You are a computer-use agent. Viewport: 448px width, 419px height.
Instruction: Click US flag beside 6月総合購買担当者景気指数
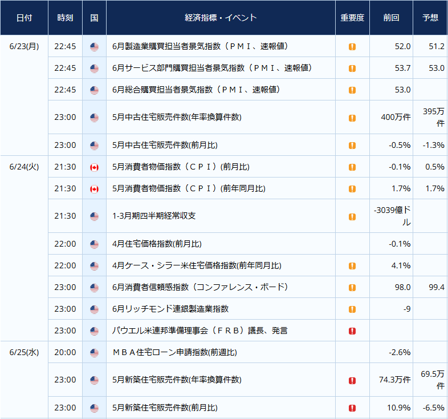point(94,90)
